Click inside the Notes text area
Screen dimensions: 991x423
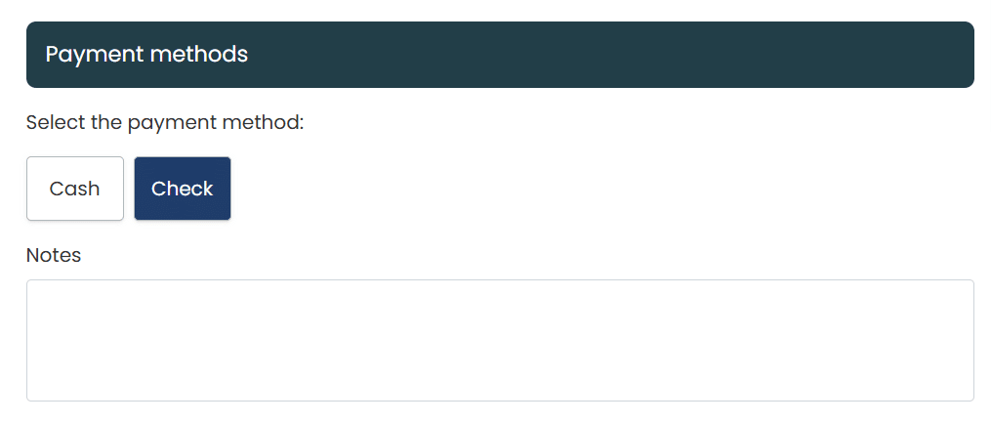tap(500, 340)
